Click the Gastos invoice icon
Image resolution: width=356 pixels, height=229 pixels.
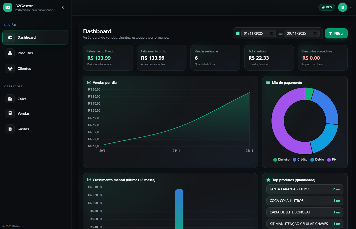[x=10, y=129]
